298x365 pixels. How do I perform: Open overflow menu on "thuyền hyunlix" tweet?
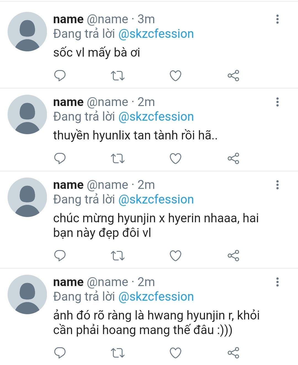click(277, 102)
